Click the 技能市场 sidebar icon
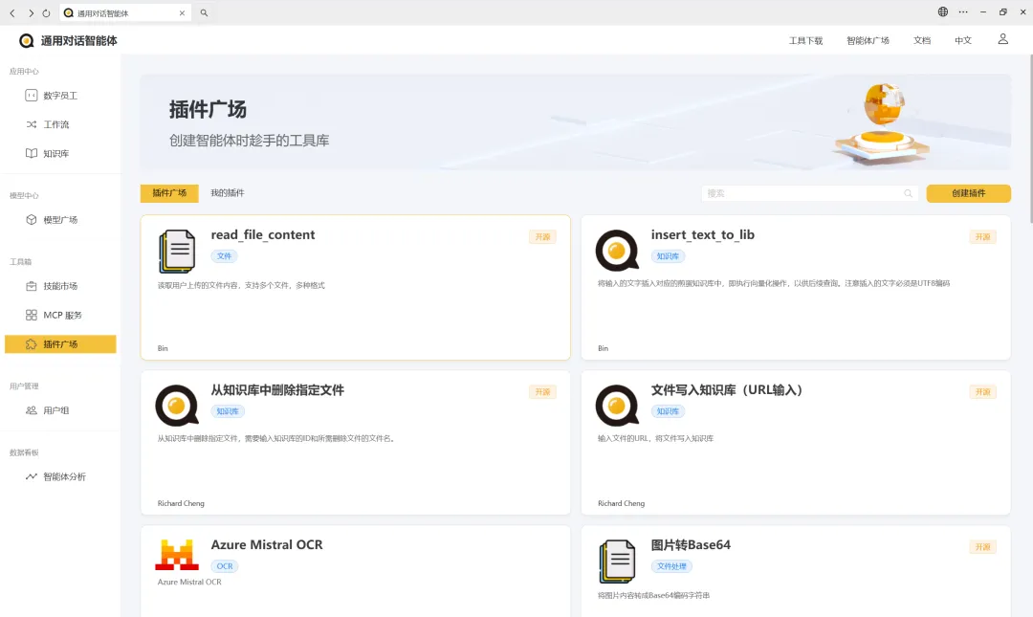This screenshot has width=1033, height=617. coord(31,286)
